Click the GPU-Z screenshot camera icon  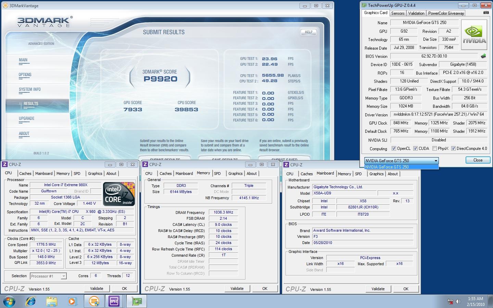coord(486,13)
